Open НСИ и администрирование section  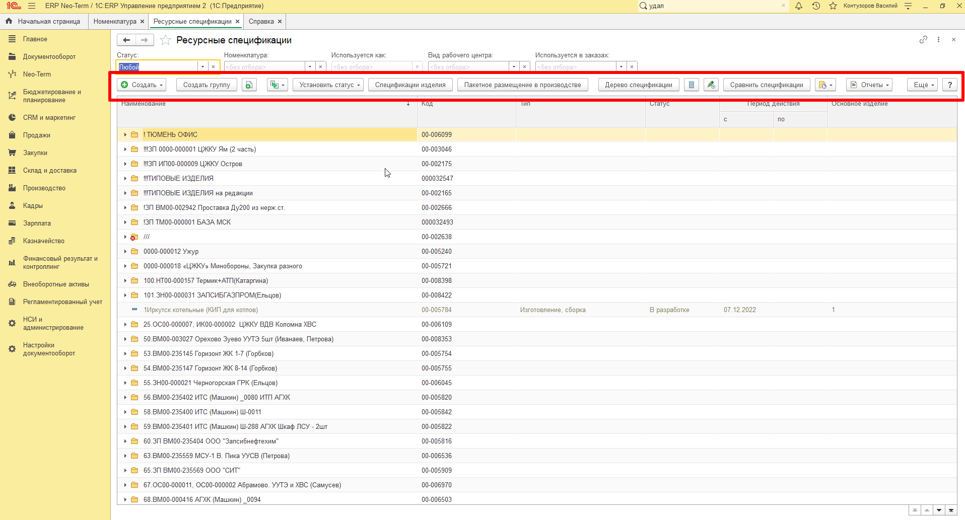point(53,324)
